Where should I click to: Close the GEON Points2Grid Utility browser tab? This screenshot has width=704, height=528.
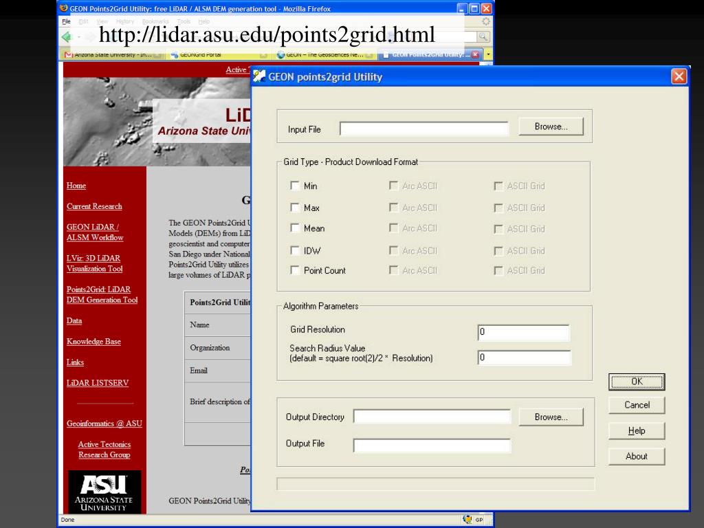point(475,54)
